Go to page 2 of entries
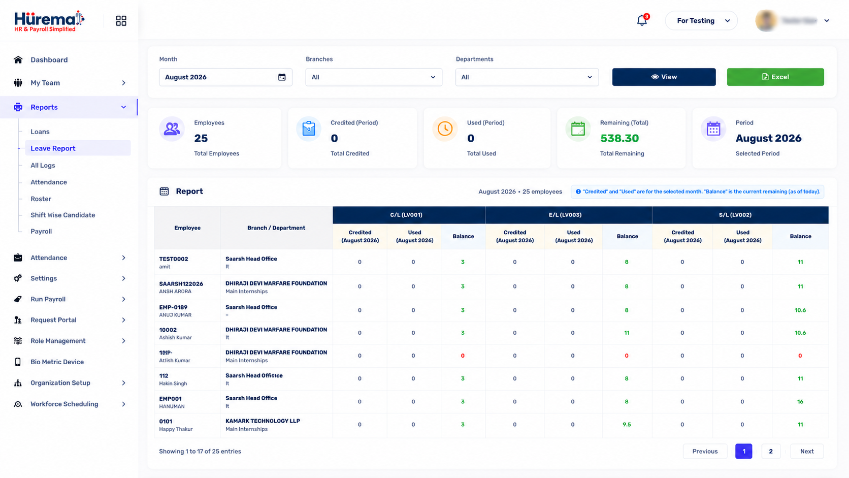 click(x=770, y=452)
